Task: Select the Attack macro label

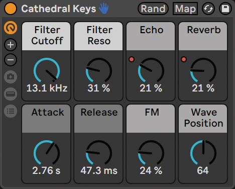Action: click(x=46, y=119)
